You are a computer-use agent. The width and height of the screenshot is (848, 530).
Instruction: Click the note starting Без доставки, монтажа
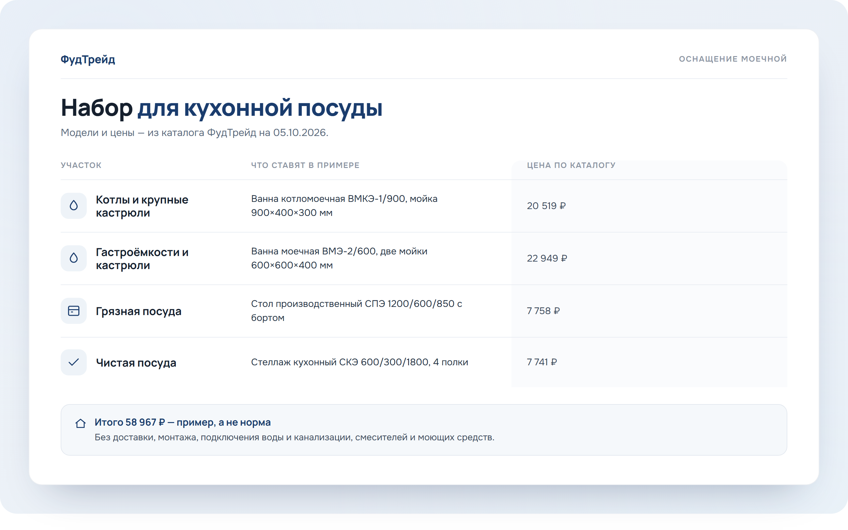pos(294,437)
